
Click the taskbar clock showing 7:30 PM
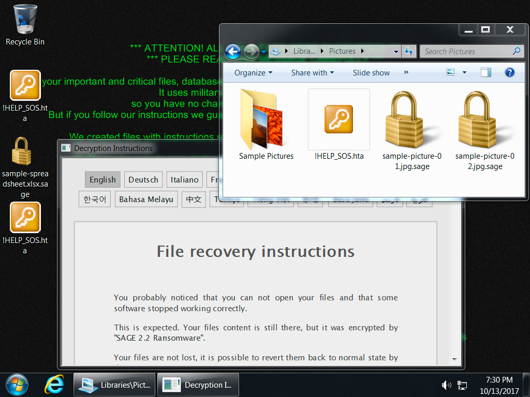(499, 385)
